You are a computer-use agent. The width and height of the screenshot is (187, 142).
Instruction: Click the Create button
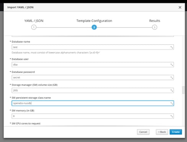pos(176,132)
